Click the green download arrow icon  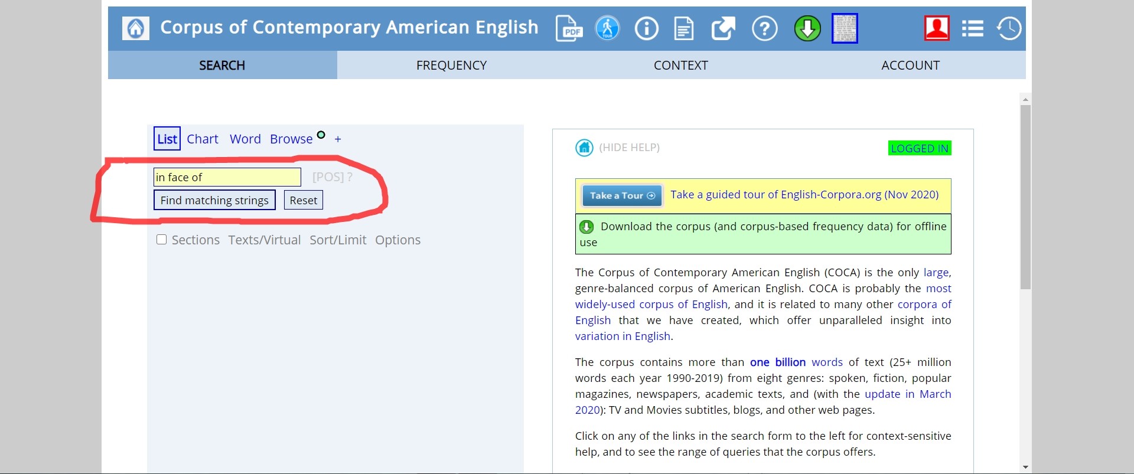tap(807, 28)
